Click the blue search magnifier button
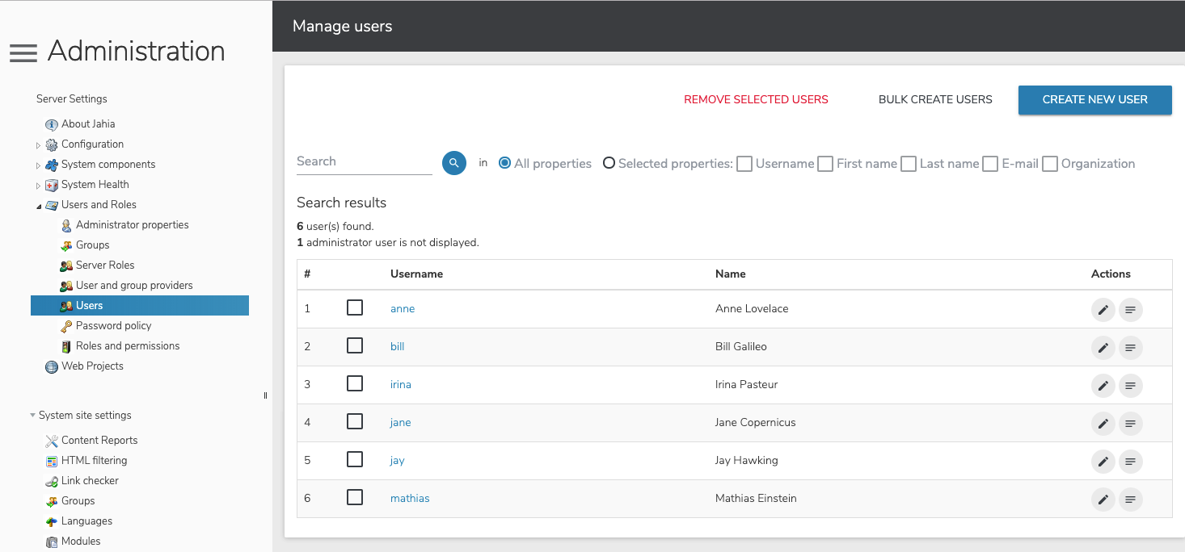Screen dimensions: 1185x552 tap(454, 163)
